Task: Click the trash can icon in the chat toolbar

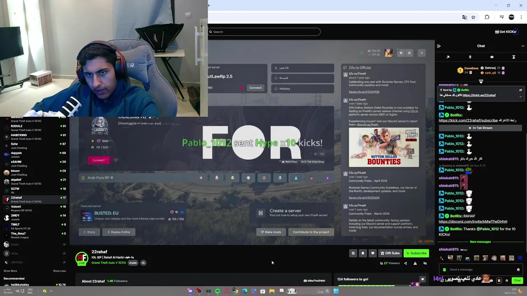Action: point(470,57)
